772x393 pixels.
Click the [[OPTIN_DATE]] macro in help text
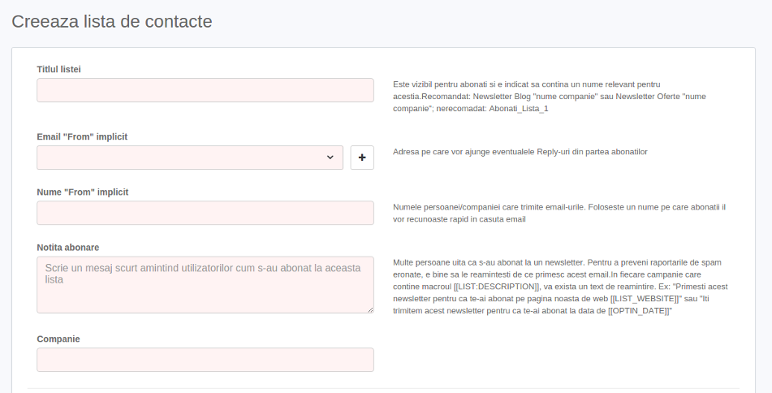[x=639, y=311]
